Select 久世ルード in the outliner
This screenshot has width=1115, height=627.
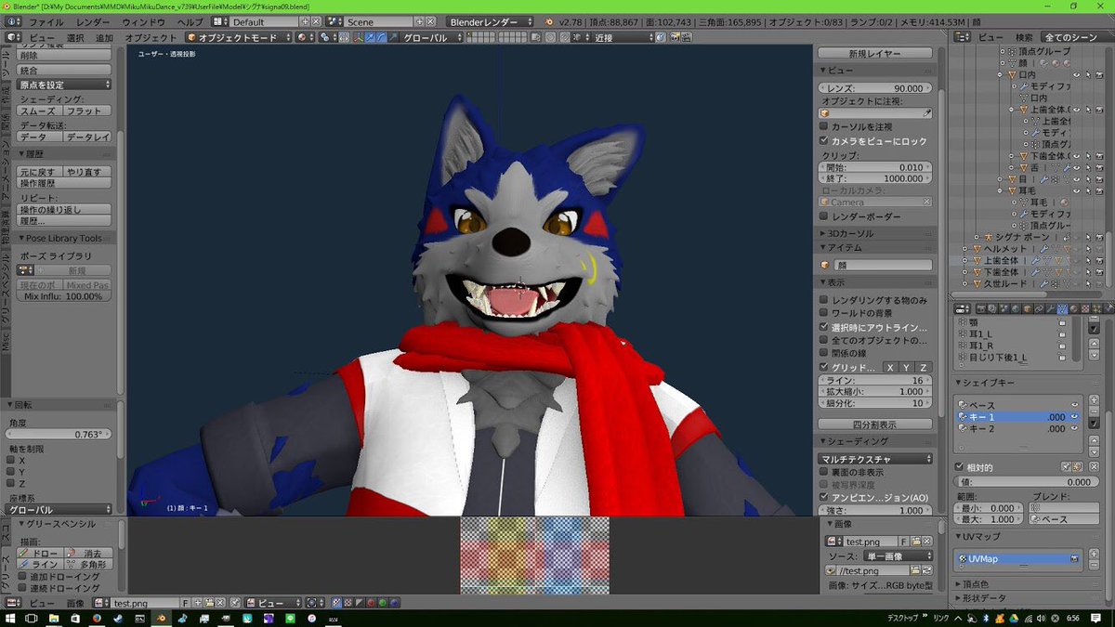1006,284
